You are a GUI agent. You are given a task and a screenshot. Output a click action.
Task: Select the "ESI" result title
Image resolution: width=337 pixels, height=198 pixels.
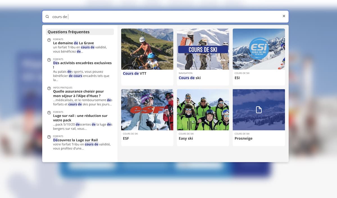(237, 78)
